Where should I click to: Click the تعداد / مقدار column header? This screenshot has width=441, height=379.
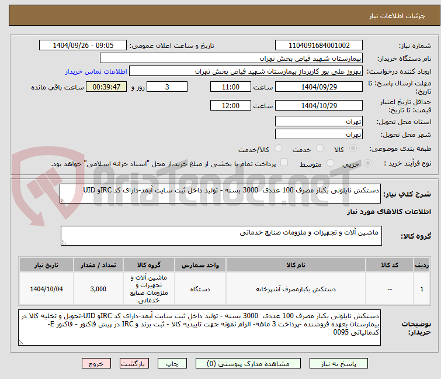(x=98, y=265)
